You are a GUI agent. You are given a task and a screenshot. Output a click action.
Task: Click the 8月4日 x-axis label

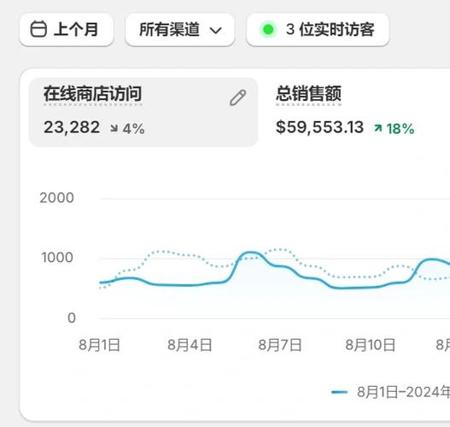190,345
